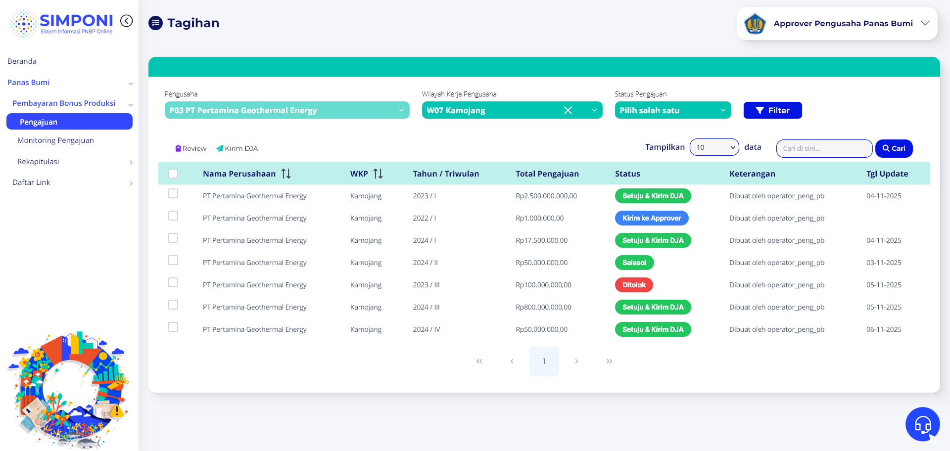Go to first page of results

click(479, 361)
